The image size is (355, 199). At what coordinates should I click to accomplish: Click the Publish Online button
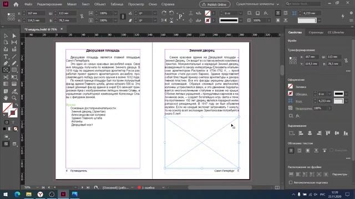pyautogui.click(x=215, y=4)
